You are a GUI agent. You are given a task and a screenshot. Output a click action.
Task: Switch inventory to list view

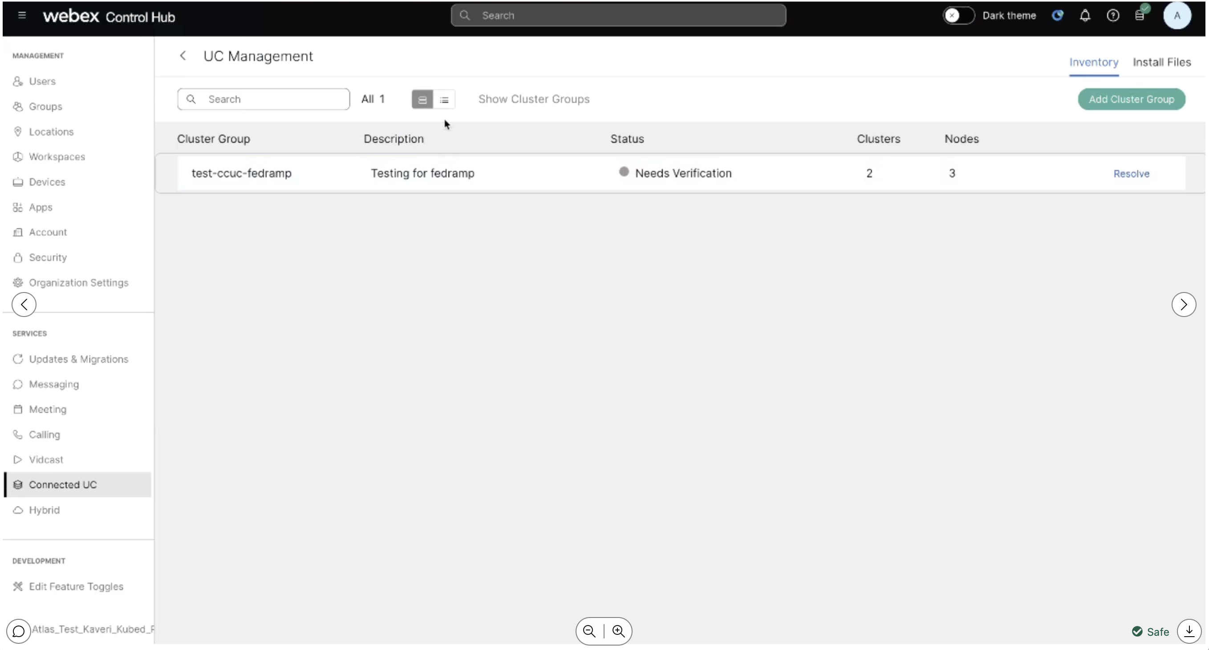click(x=444, y=99)
